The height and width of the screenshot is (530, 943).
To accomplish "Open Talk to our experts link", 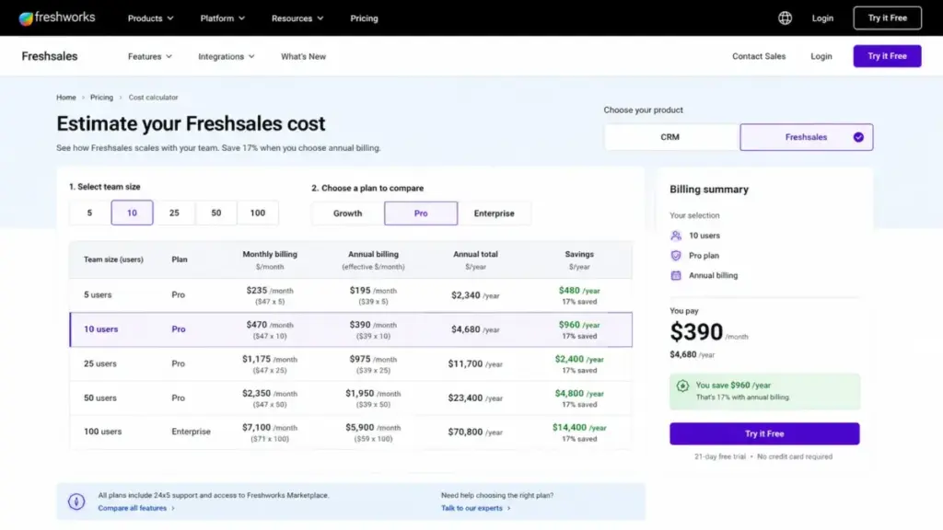I will (471, 508).
